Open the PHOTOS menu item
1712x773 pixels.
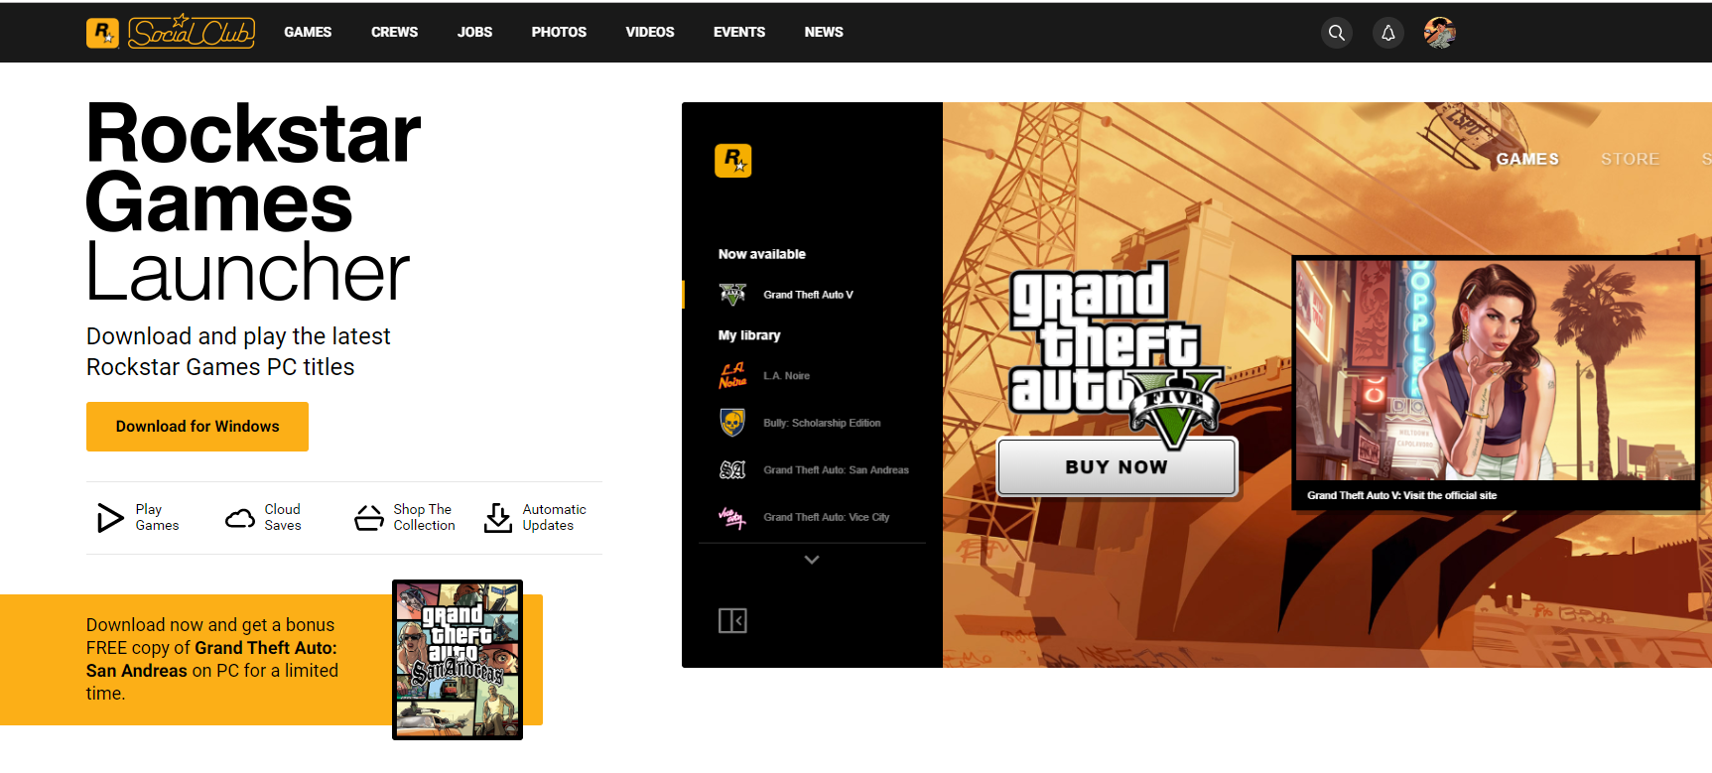pos(559,33)
